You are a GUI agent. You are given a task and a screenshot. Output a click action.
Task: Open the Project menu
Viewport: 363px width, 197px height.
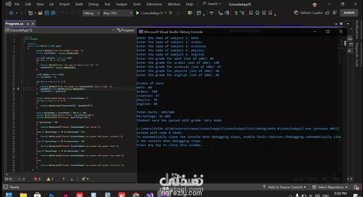64,4
